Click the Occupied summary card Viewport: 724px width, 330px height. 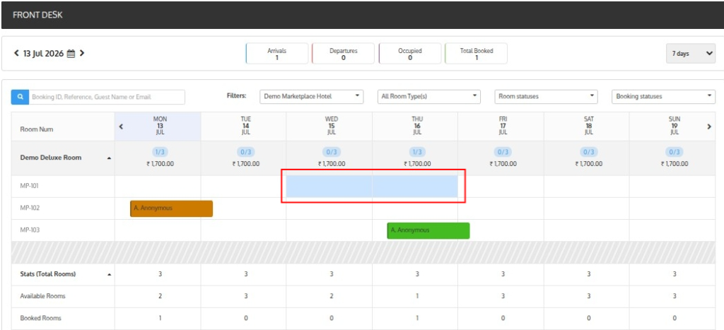[x=410, y=54]
